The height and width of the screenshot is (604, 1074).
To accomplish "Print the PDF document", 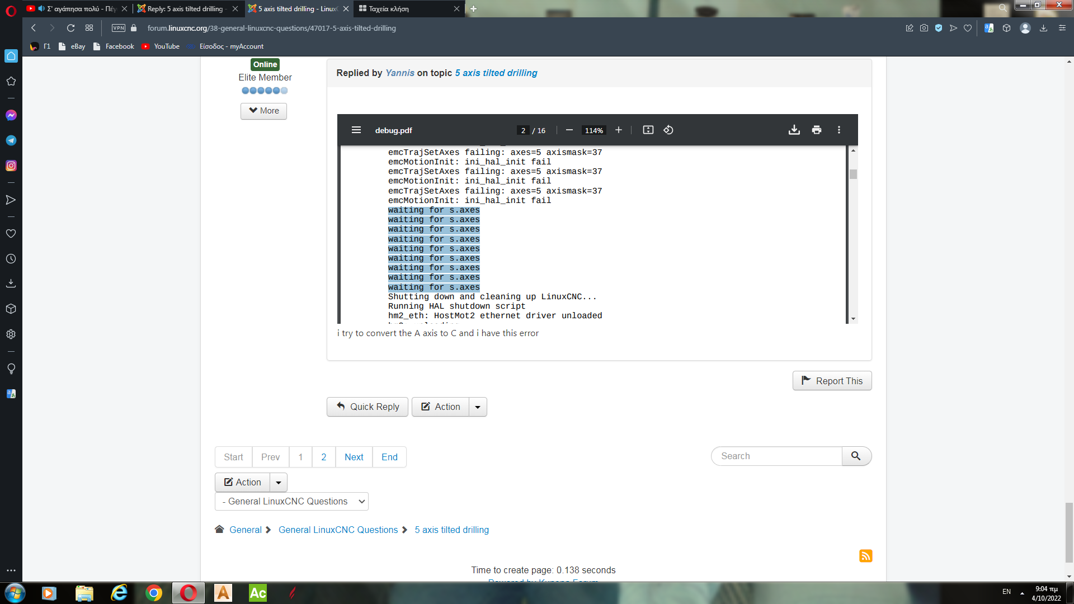I will [x=817, y=130].
